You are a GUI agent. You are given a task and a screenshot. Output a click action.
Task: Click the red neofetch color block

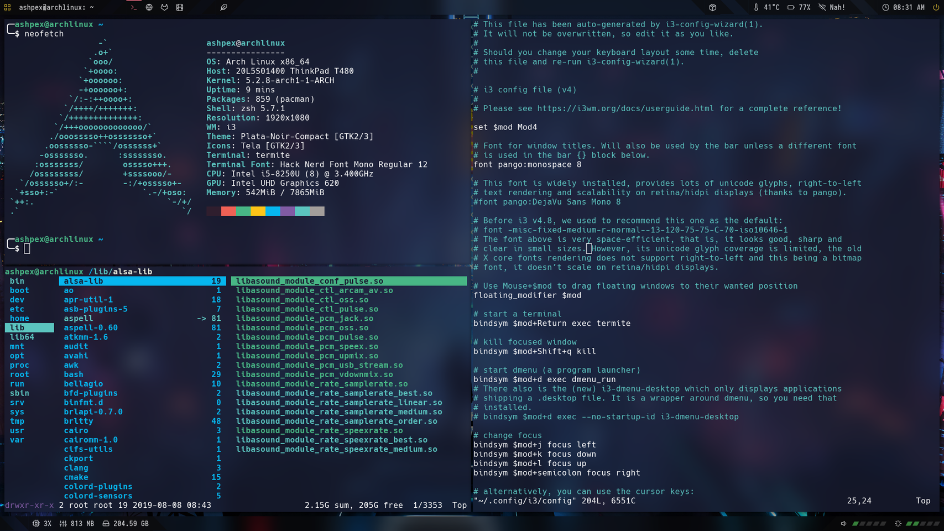coord(228,211)
